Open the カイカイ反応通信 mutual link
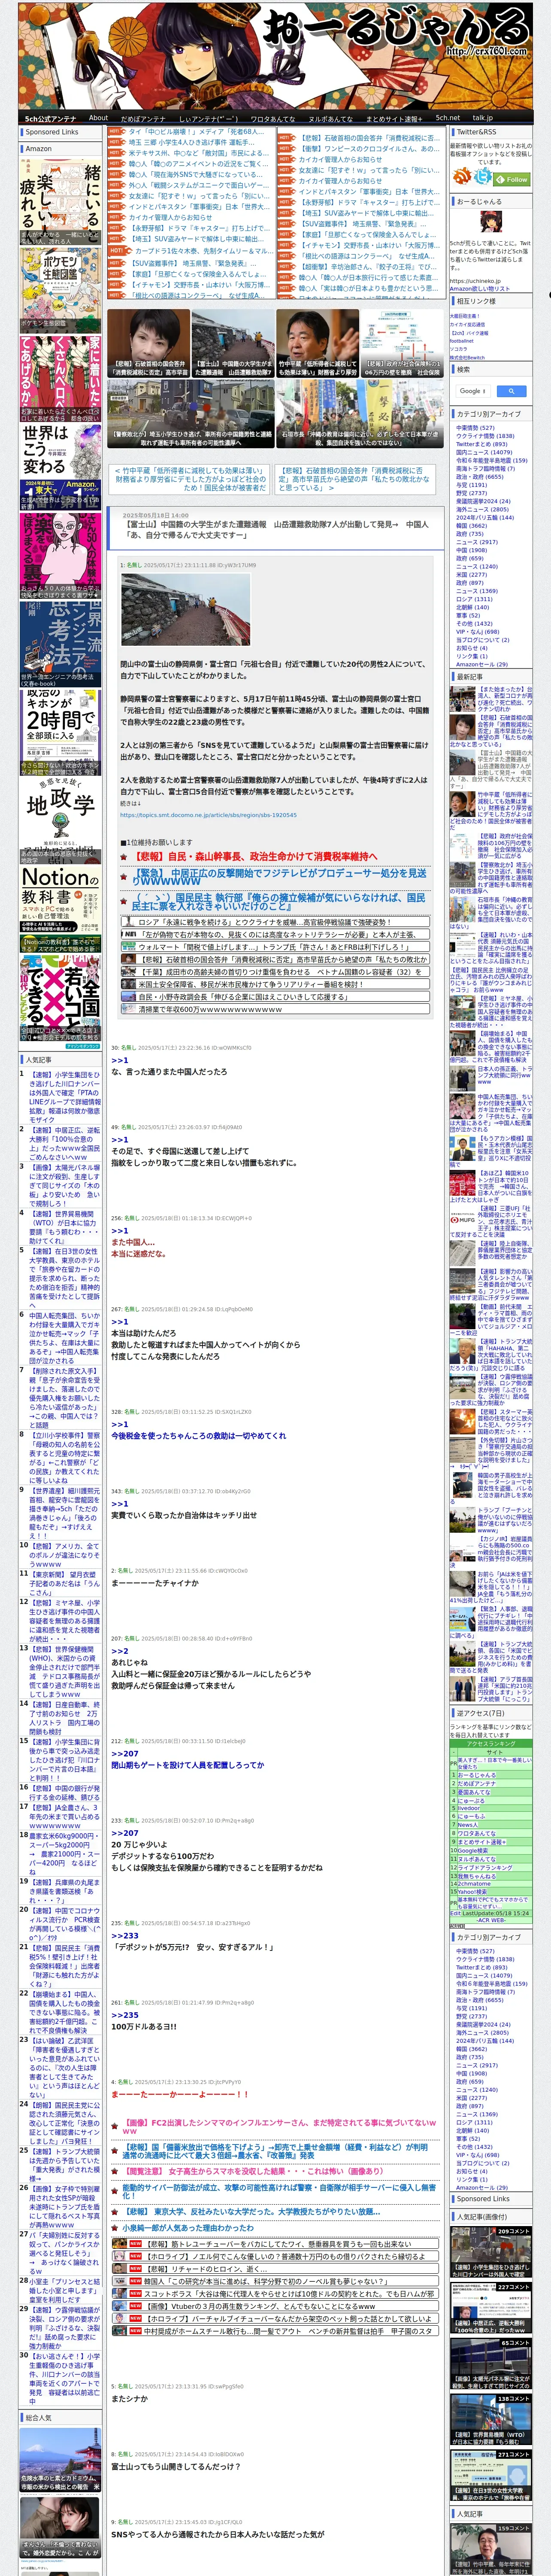The image size is (551, 2576). tap(467, 324)
